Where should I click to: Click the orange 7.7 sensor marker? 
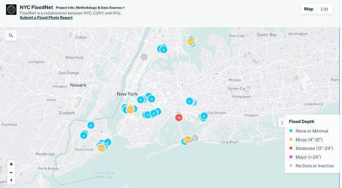click(130, 110)
